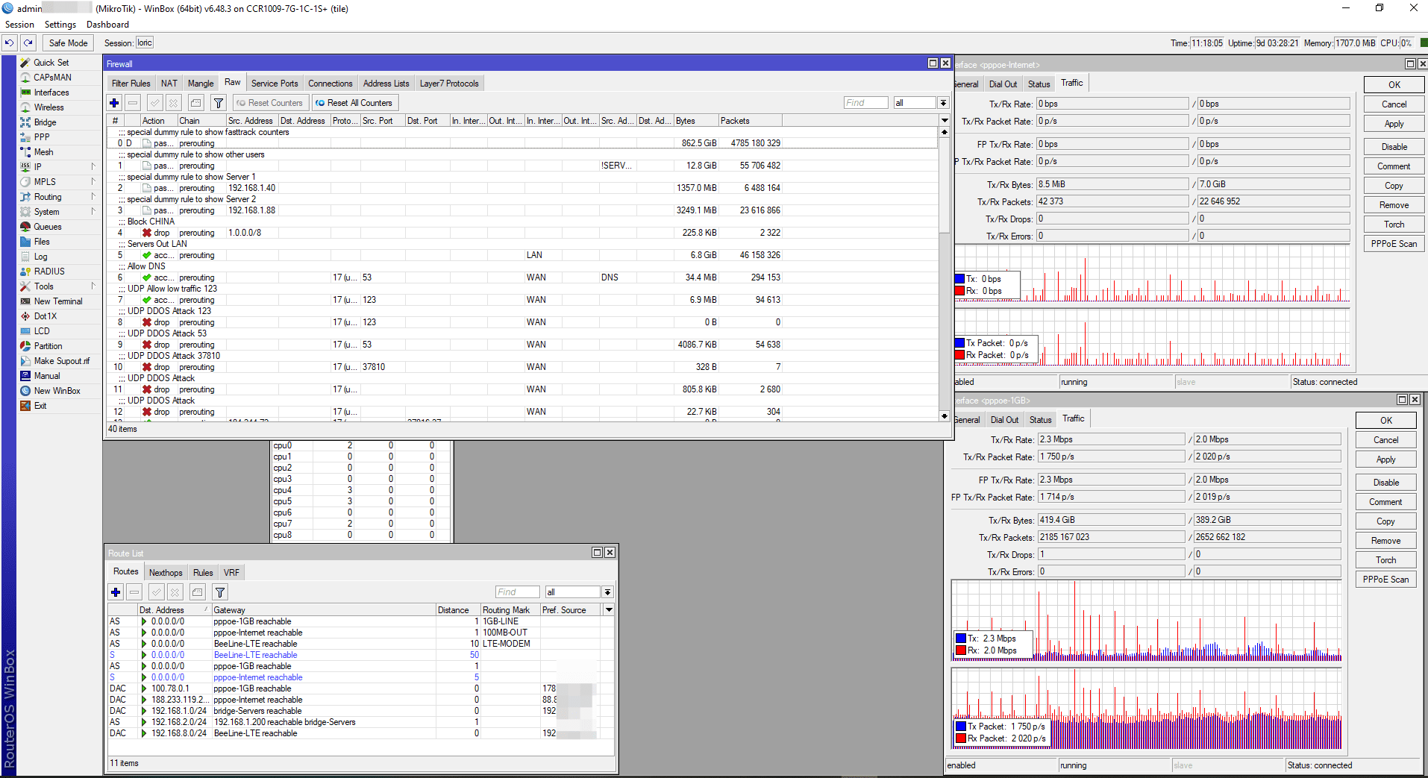Switch to Nexthops tab in Route List
The width and height of the screenshot is (1428, 778).
click(x=166, y=573)
